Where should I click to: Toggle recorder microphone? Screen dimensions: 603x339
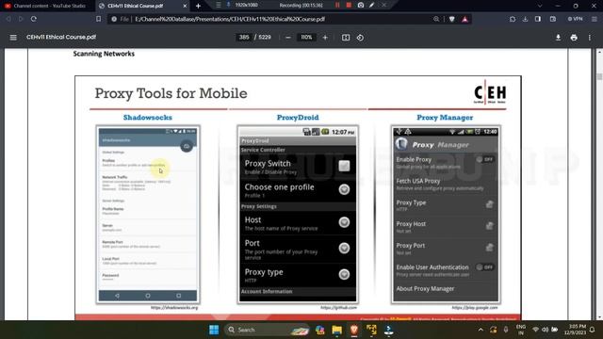click(228, 5)
